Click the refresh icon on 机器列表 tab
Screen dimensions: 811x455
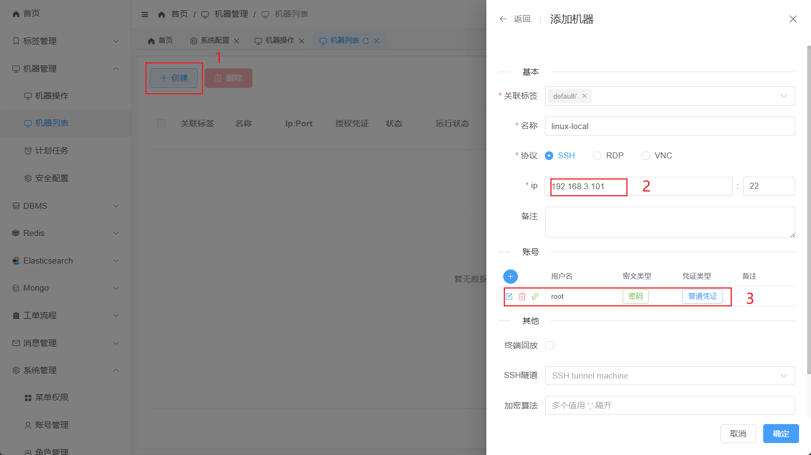366,41
